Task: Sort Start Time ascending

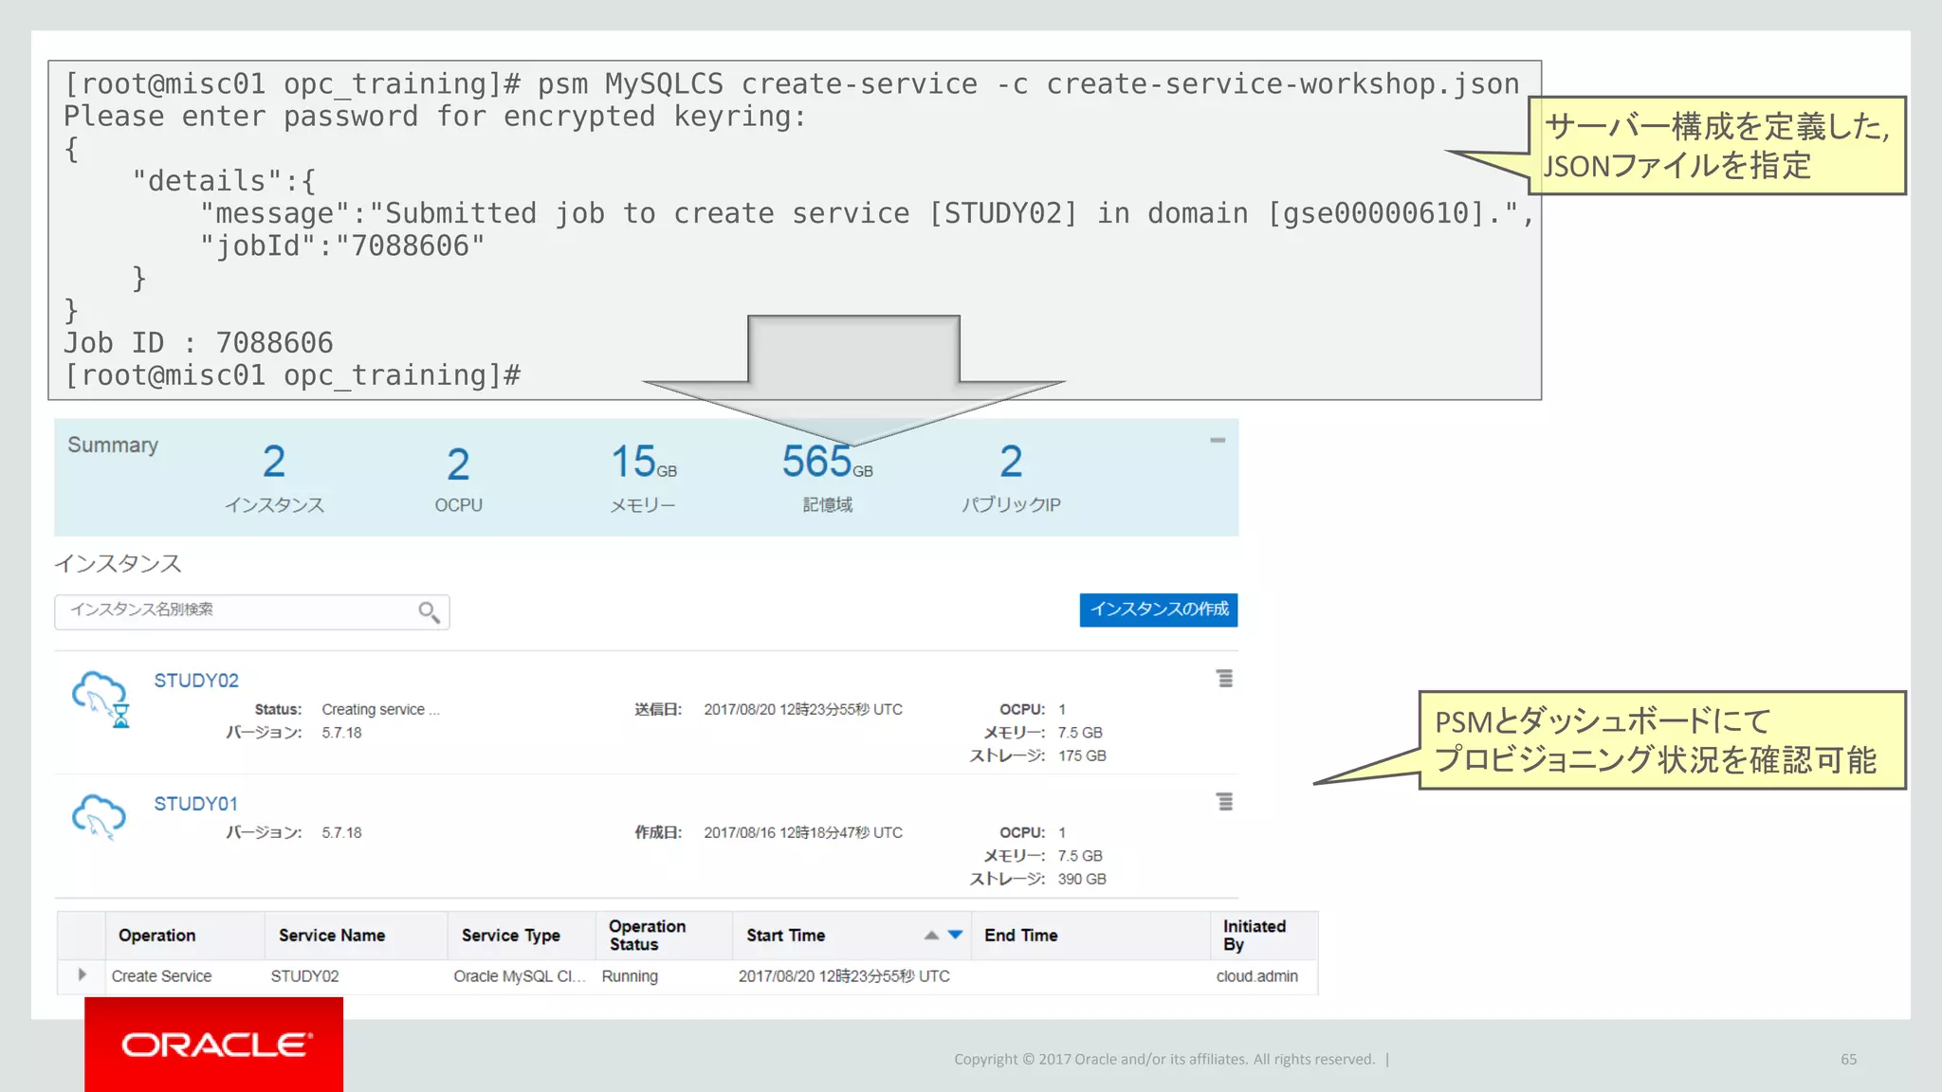Action: pyautogui.click(x=931, y=935)
